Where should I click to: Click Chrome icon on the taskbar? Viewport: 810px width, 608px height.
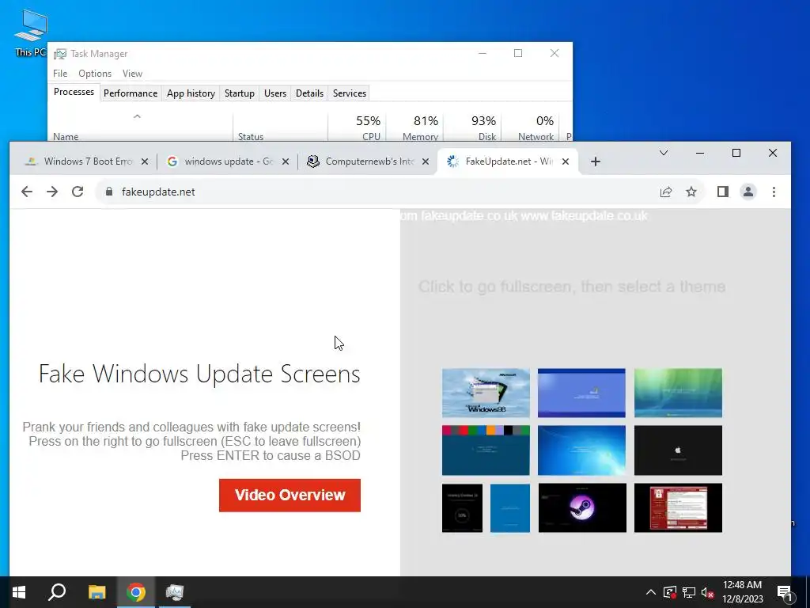136,592
